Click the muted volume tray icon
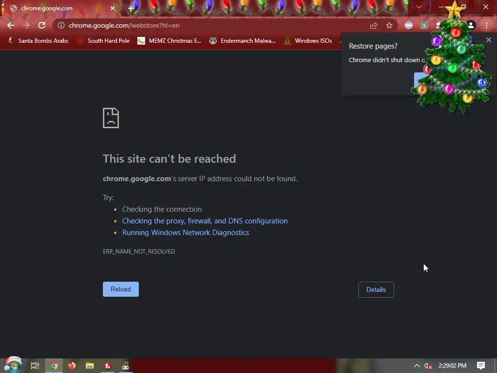 428,366
